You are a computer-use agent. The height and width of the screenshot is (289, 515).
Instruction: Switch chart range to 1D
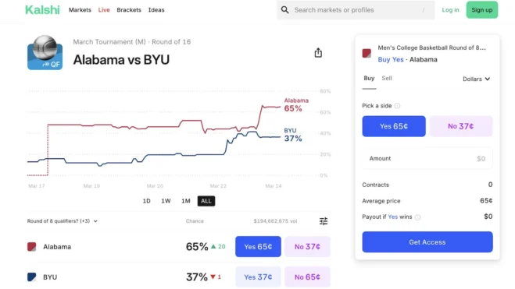tap(146, 201)
